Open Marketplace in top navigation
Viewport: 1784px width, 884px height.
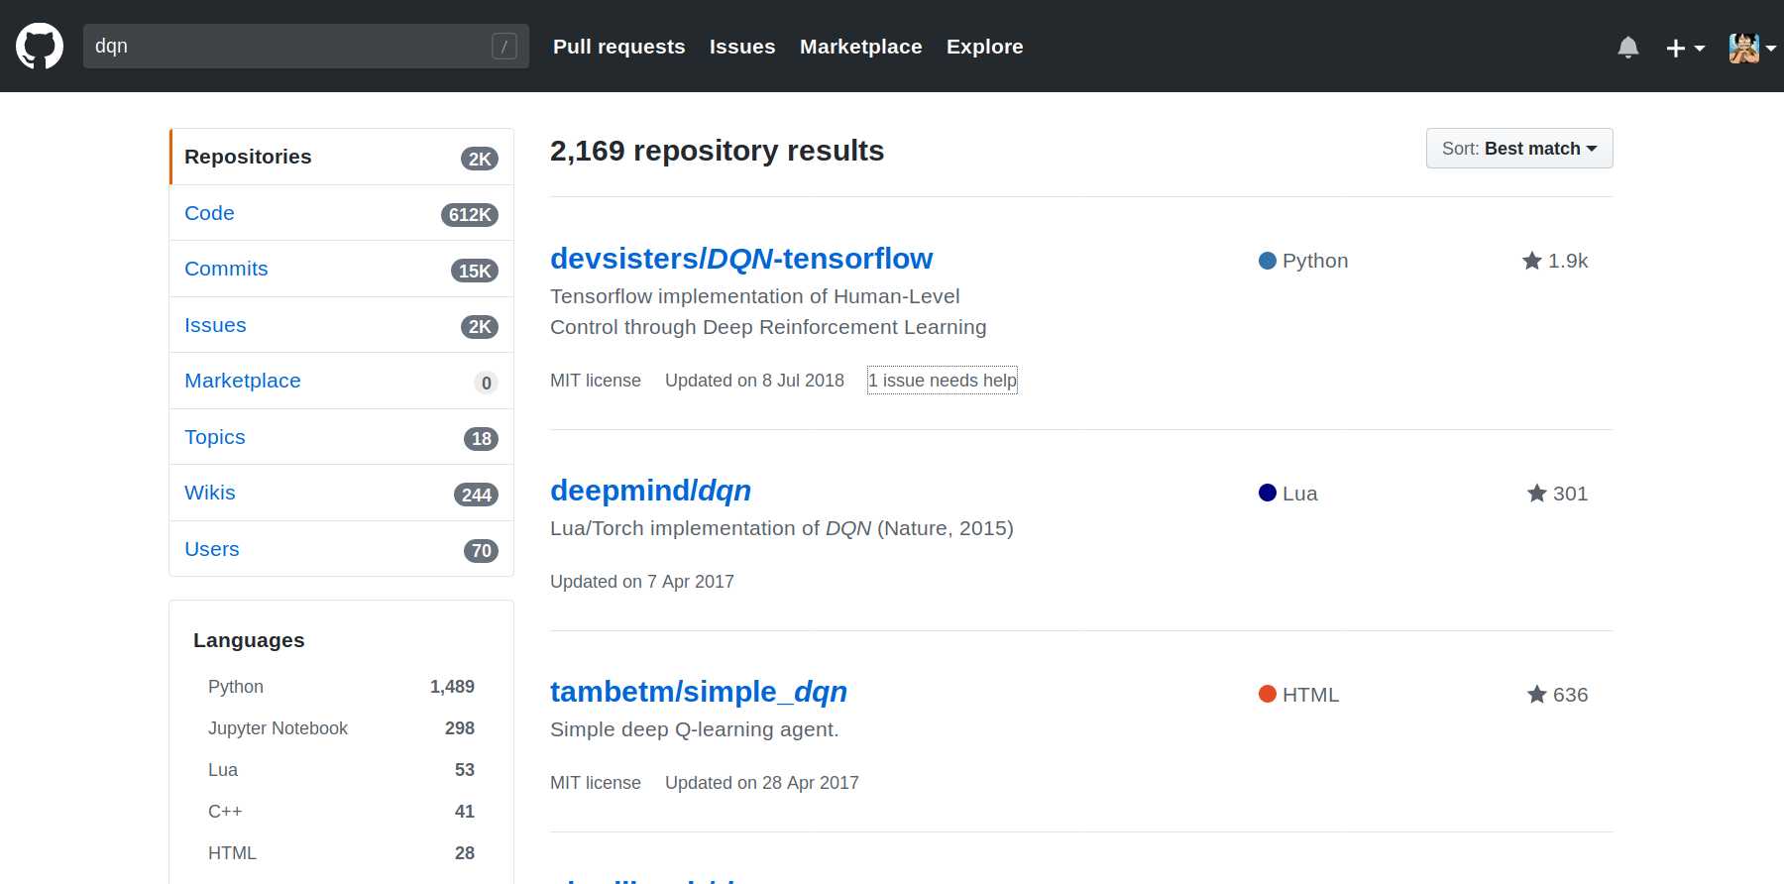click(860, 47)
